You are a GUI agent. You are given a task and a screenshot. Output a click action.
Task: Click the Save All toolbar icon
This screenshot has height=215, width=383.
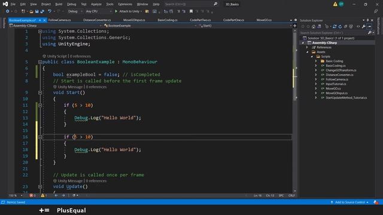(42, 11)
